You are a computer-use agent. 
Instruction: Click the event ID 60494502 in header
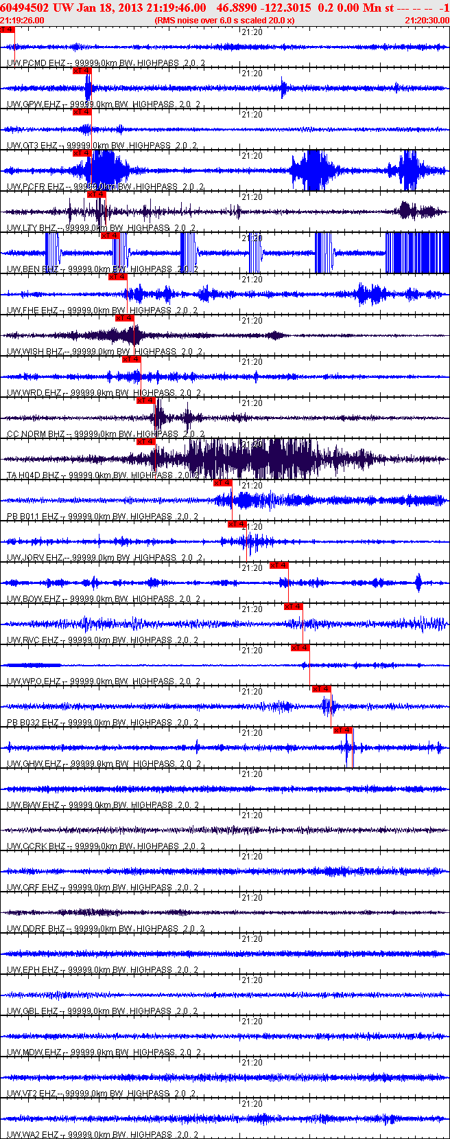pos(24,7)
